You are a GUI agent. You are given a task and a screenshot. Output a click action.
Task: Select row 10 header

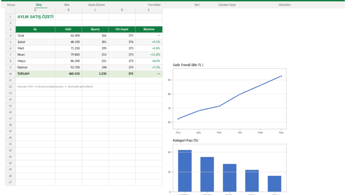point(10,74)
